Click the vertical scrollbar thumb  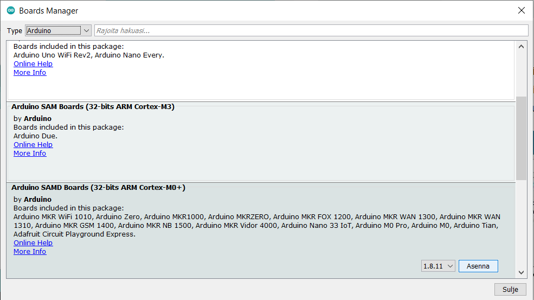point(521,138)
